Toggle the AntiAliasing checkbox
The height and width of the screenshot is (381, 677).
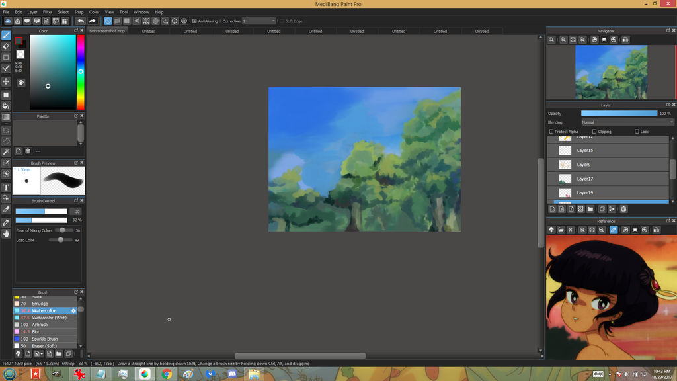(x=194, y=21)
